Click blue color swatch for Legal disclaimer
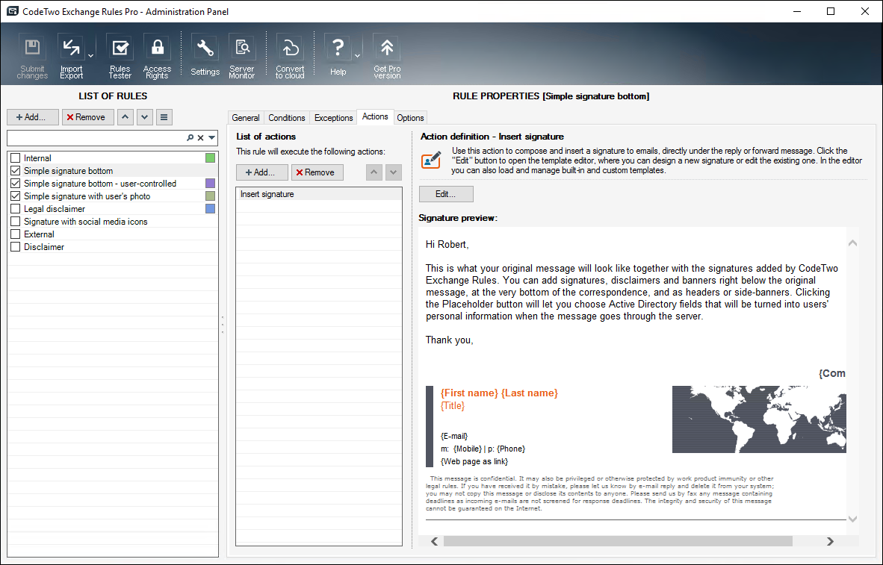The height and width of the screenshot is (565, 883). click(x=210, y=209)
